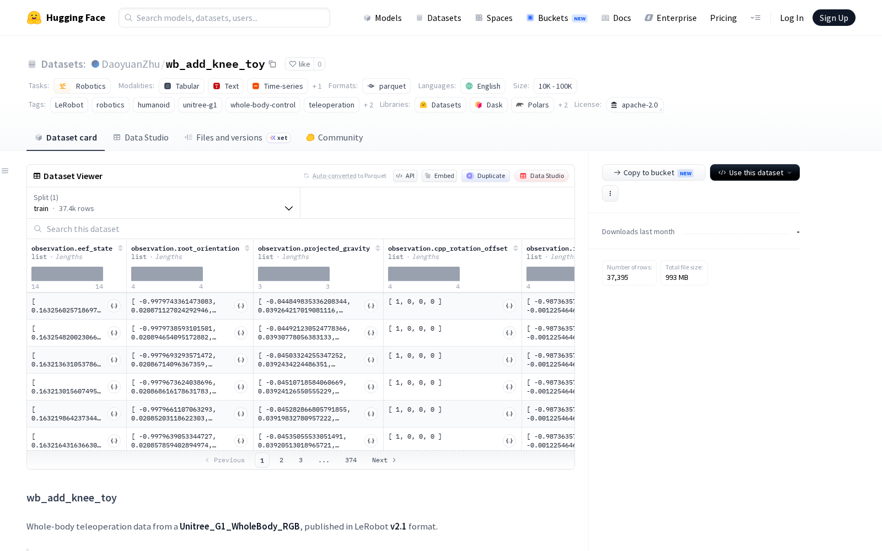The height and width of the screenshot is (551, 882).
Task: Like this dataset
Action: click(300, 64)
